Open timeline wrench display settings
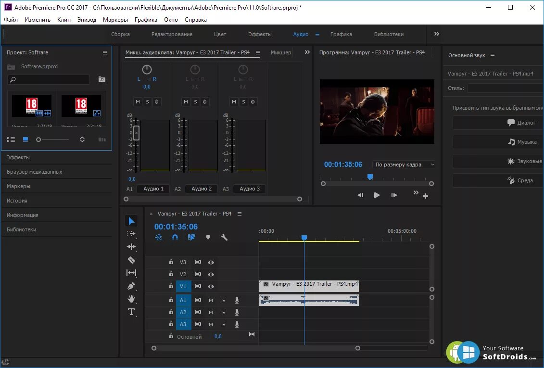Image resolution: width=544 pixels, height=368 pixels. coord(224,237)
